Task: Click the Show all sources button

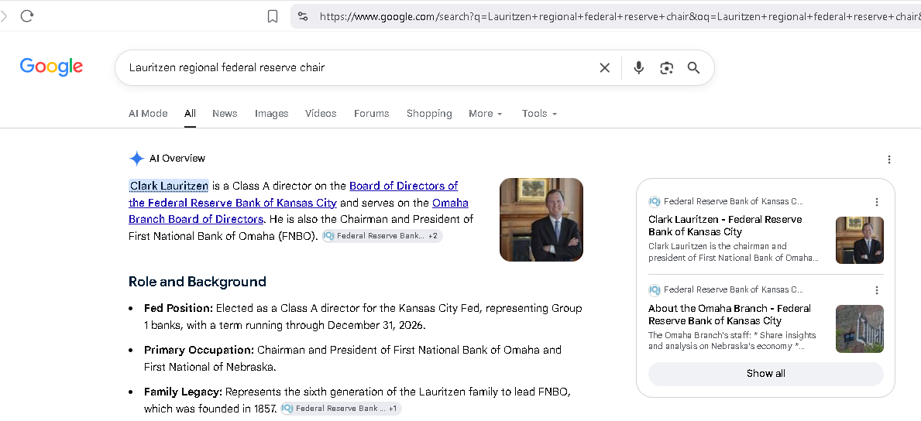Action: click(766, 374)
